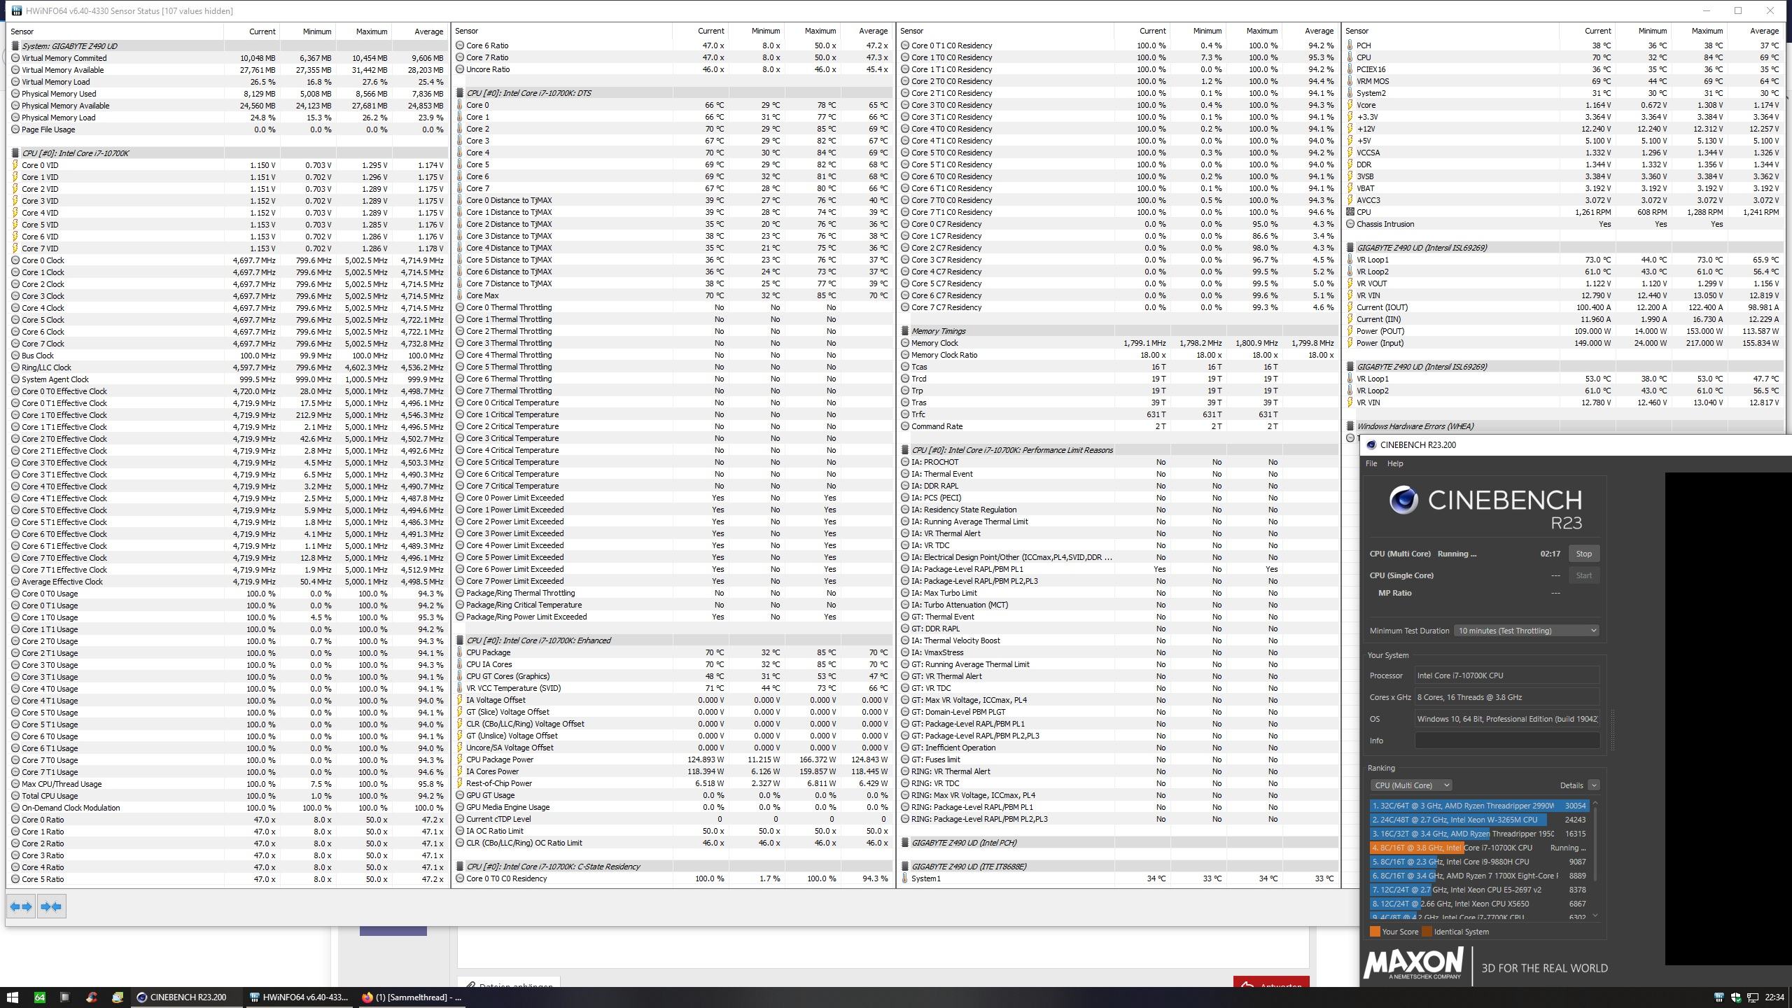Screen dimensions: 1792x1008
Task: Select the CPU Package Power row
Action: pos(672,759)
